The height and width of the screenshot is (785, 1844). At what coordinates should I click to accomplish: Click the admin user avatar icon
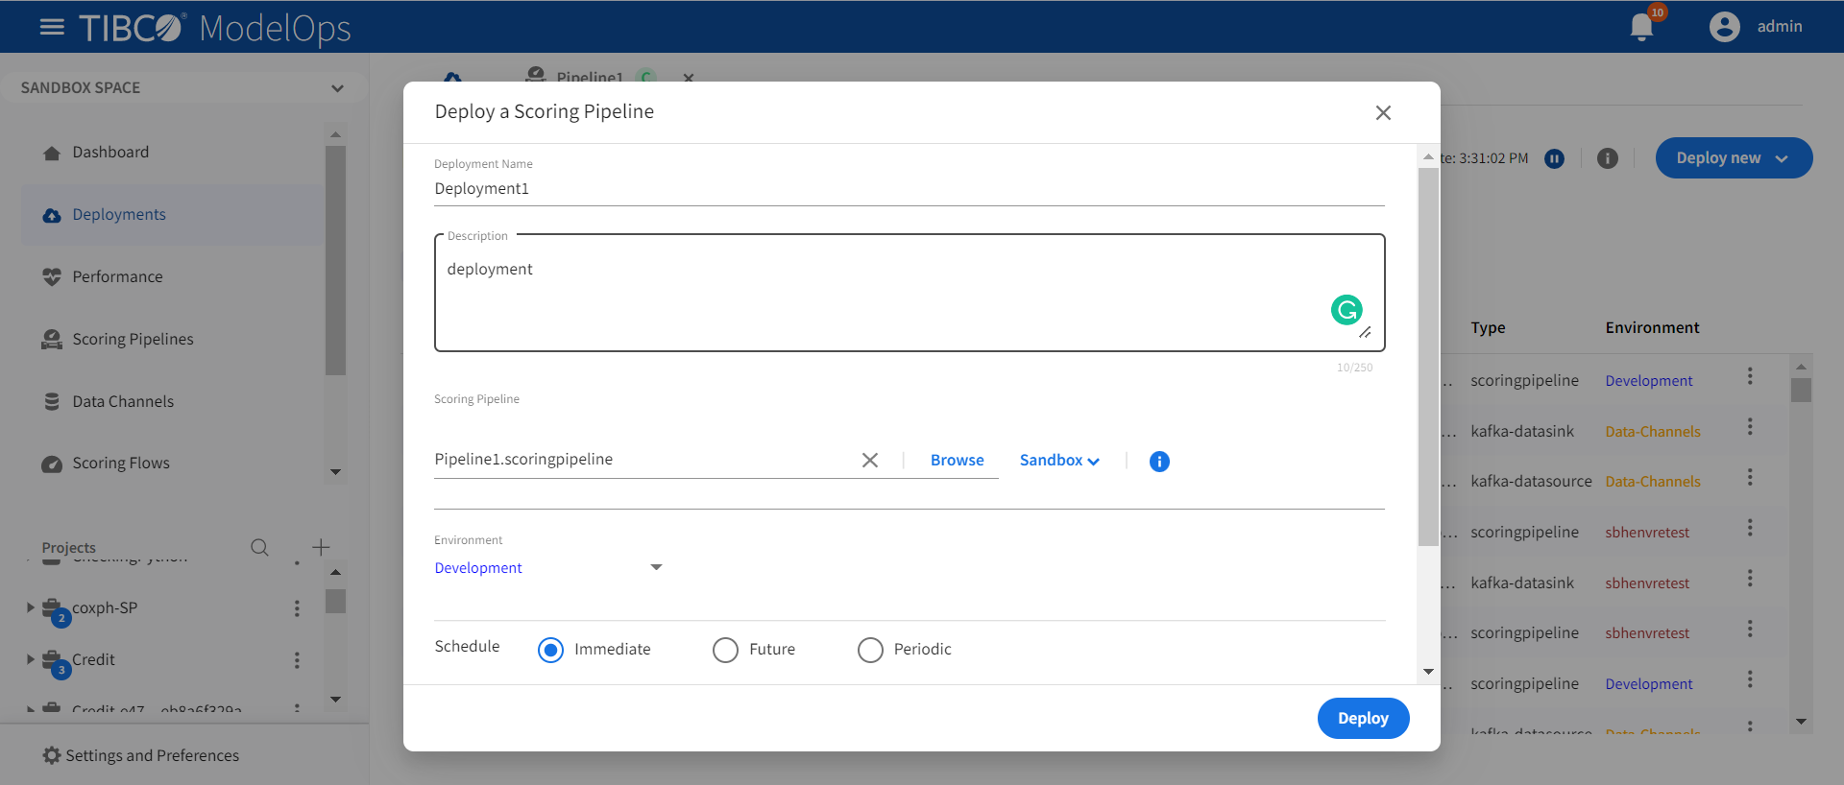point(1724,27)
